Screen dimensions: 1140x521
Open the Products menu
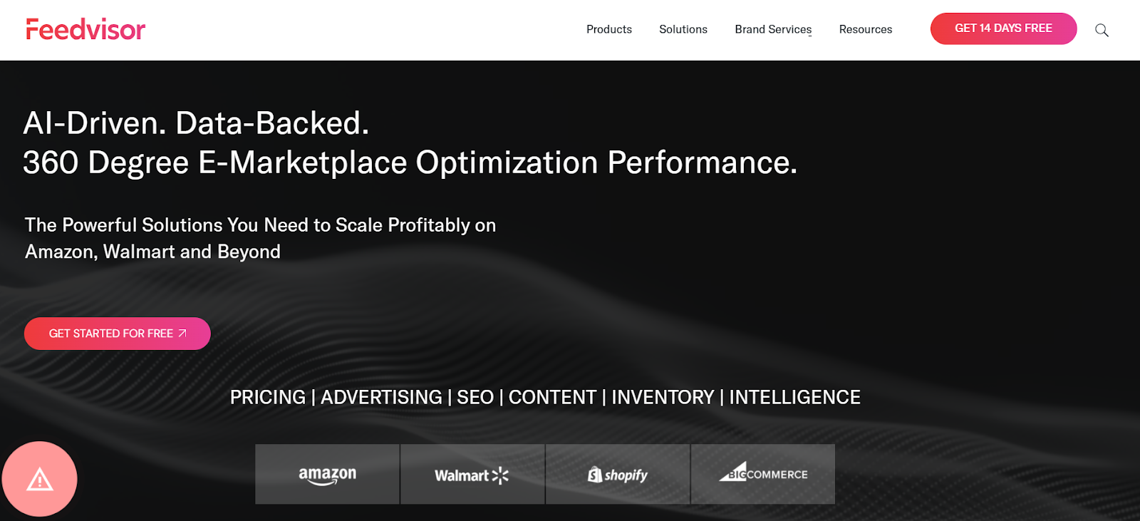click(608, 29)
